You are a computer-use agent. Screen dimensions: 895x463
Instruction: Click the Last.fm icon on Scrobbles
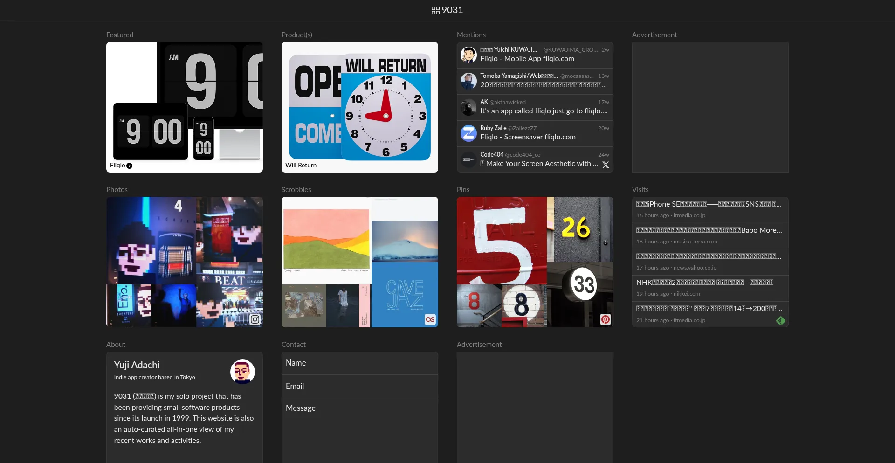(x=430, y=319)
